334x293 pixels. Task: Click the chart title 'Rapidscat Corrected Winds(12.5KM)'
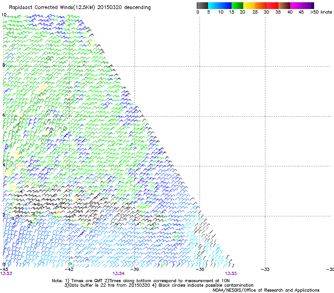tap(52, 8)
